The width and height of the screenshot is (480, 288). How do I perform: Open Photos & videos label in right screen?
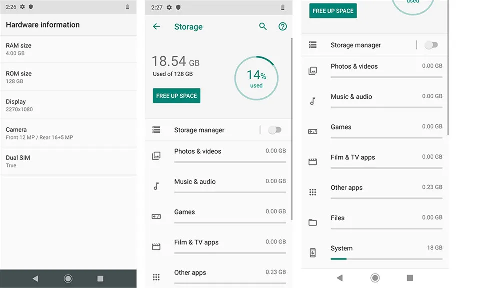pos(354,66)
